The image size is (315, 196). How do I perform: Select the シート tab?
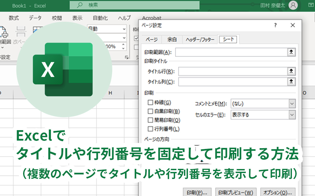(x=229, y=39)
